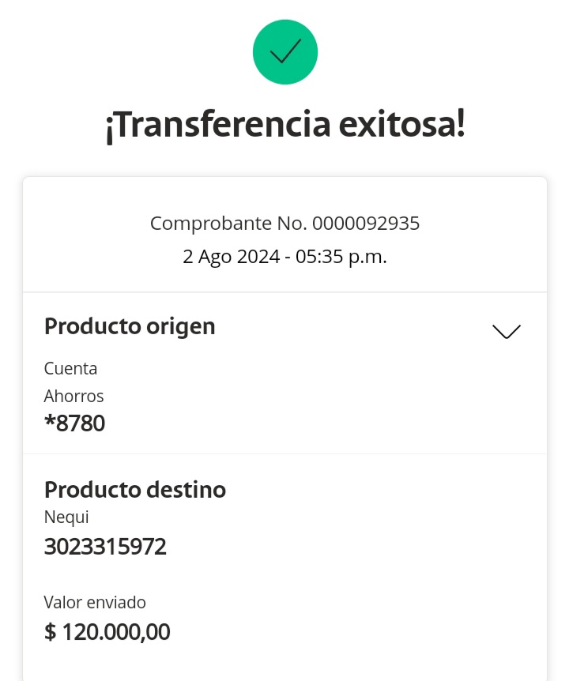Screen dimensions: 569x681
Task: Click the year 2024 in the date
Action: pyautogui.click(x=258, y=257)
